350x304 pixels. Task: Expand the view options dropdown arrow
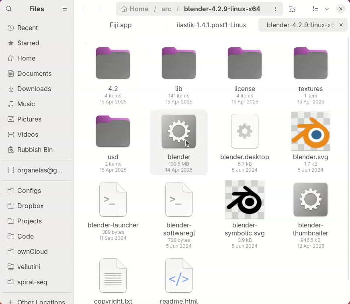tap(327, 9)
